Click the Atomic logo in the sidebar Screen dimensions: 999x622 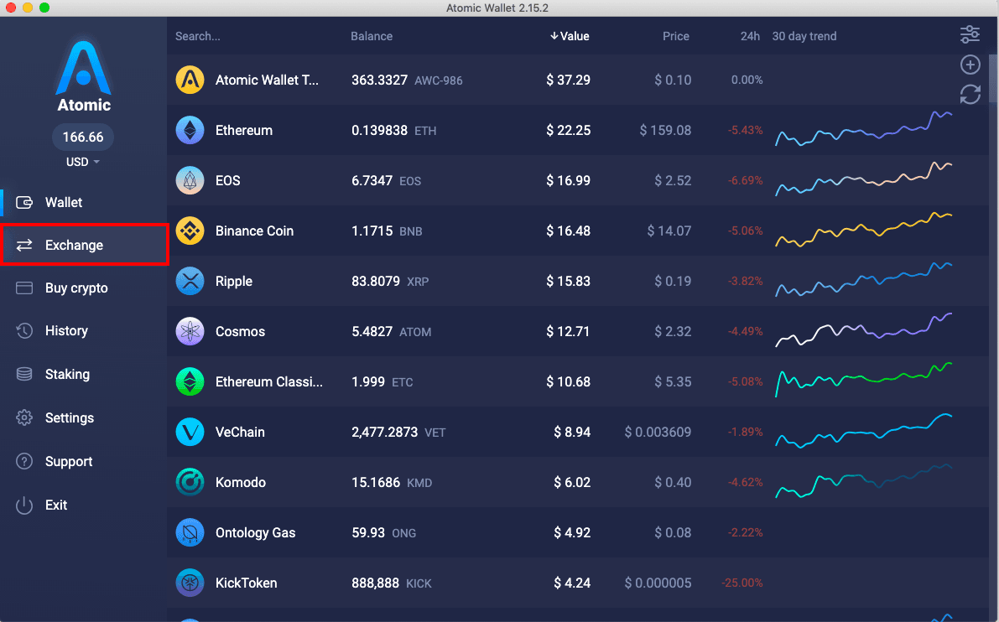pos(84,76)
